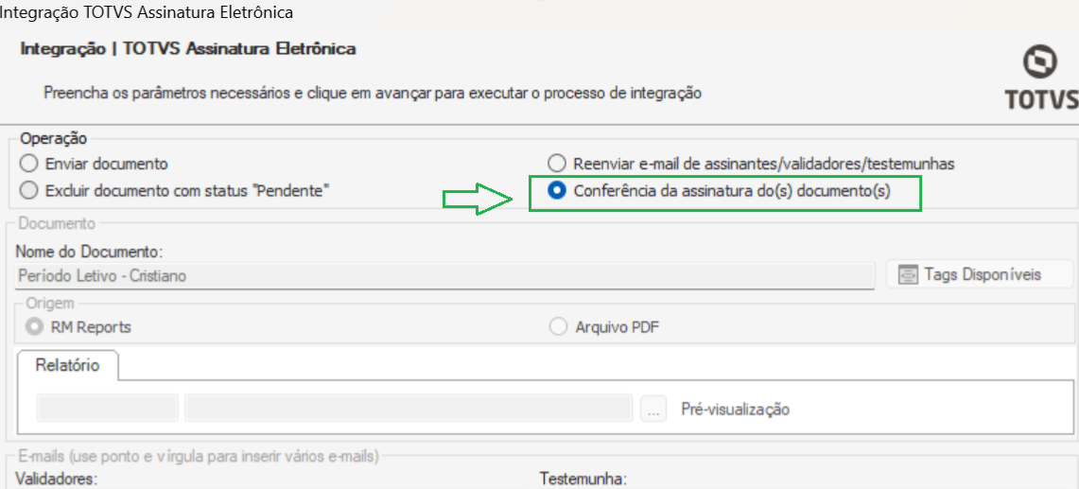Click the Integração | TOTVS Assinatura Eletrônica header
Image resolution: width=1079 pixels, height=489 pixels.
click(188, 49)
